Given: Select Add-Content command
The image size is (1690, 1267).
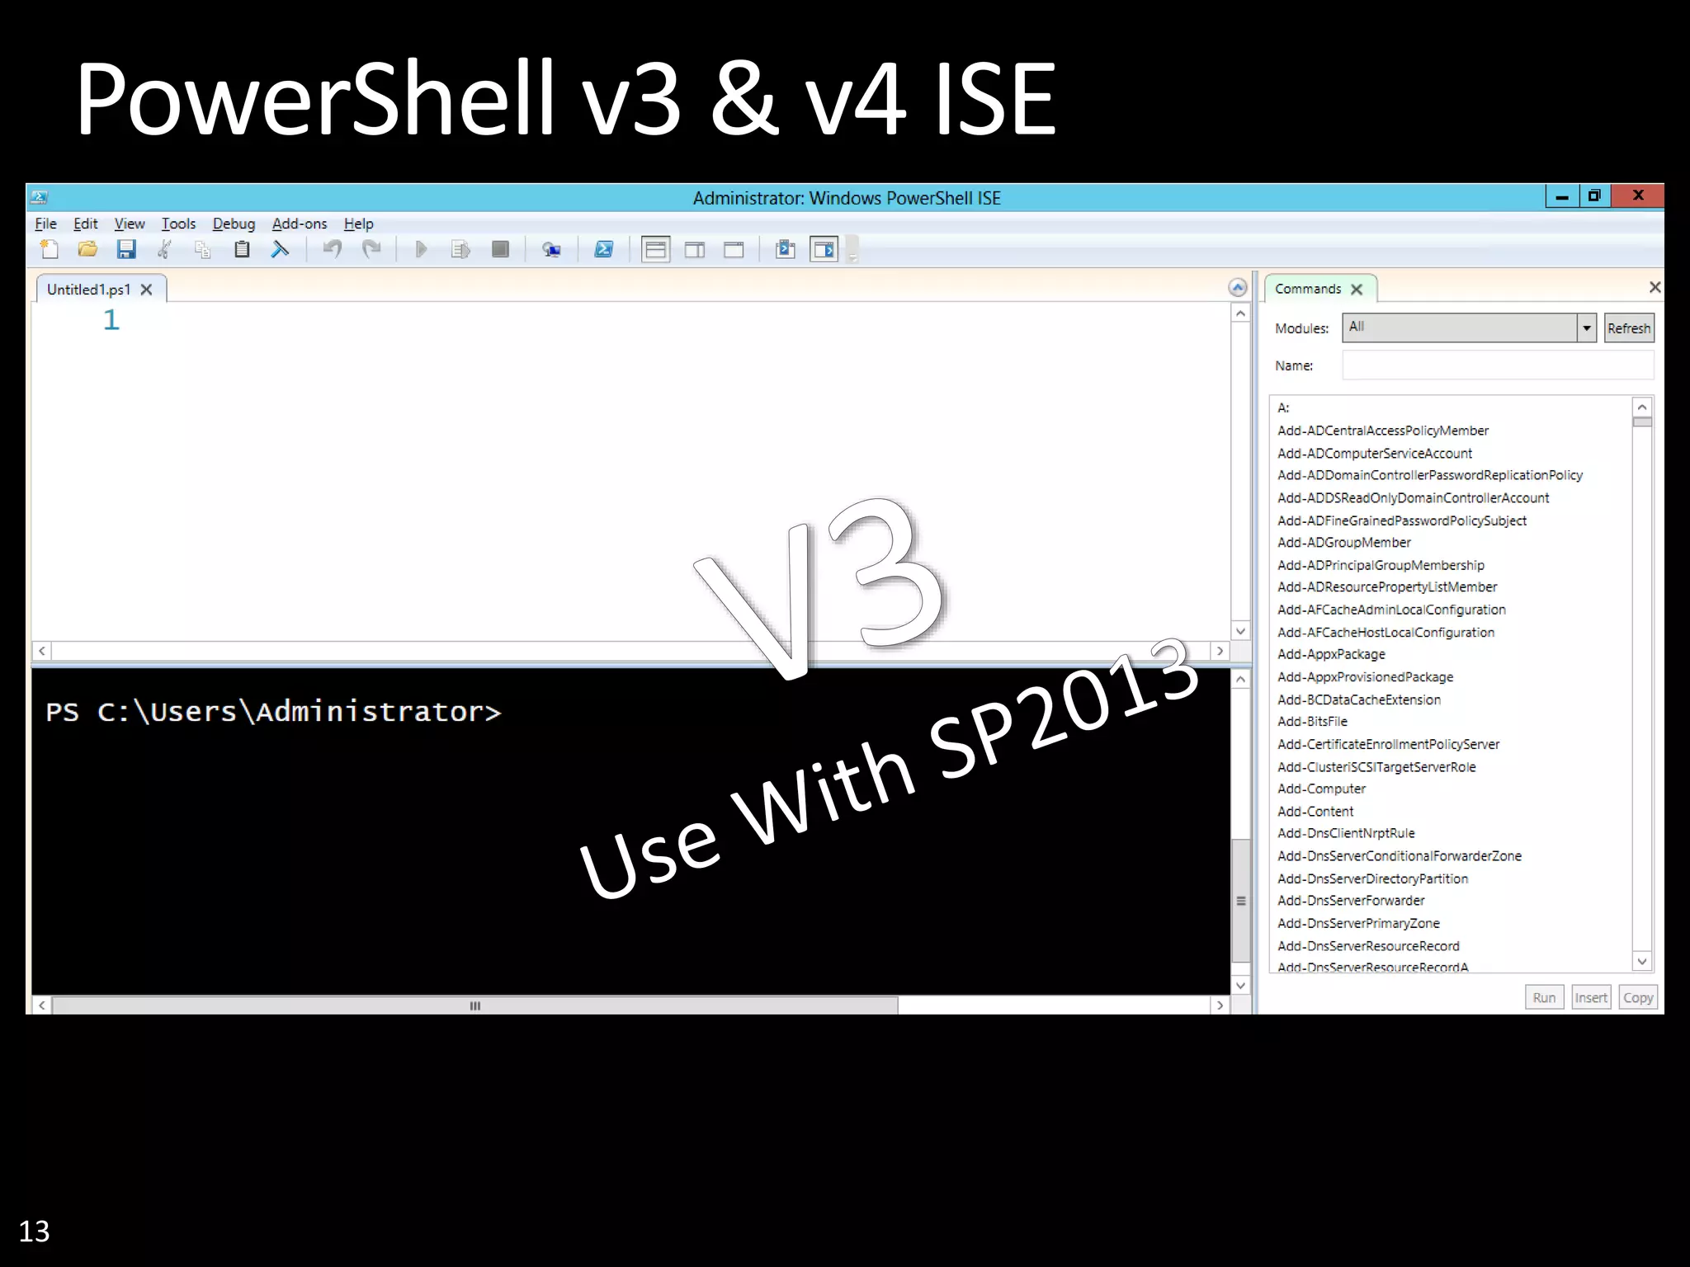Looking at the screenshot, I should (1315, 811).
